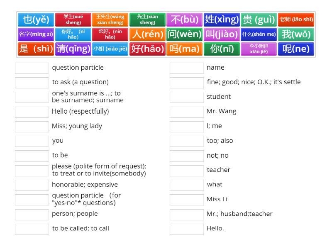This screenshot has width=332, height=249.
Task: Click the 老师(lǎo shī) tile
Action: [x=296, y=19]
